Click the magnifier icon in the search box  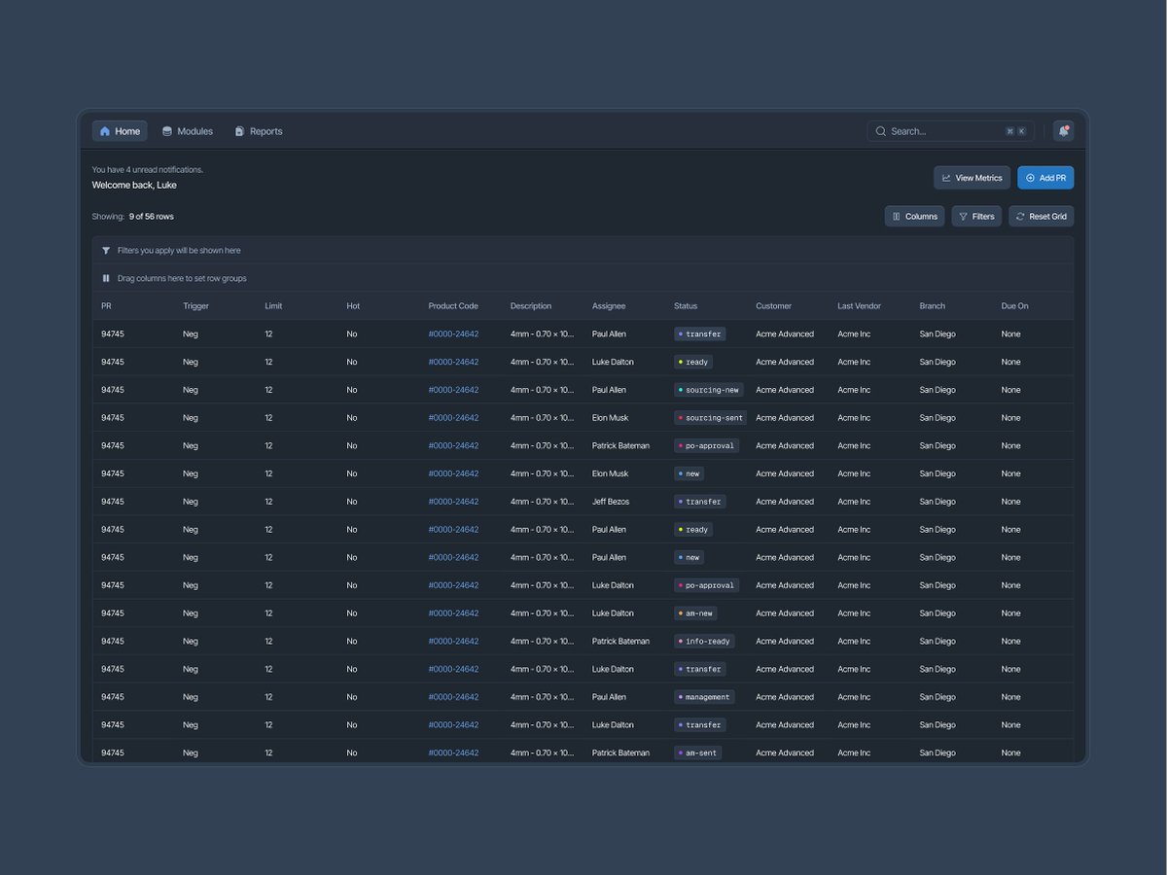tap(881, 131)
